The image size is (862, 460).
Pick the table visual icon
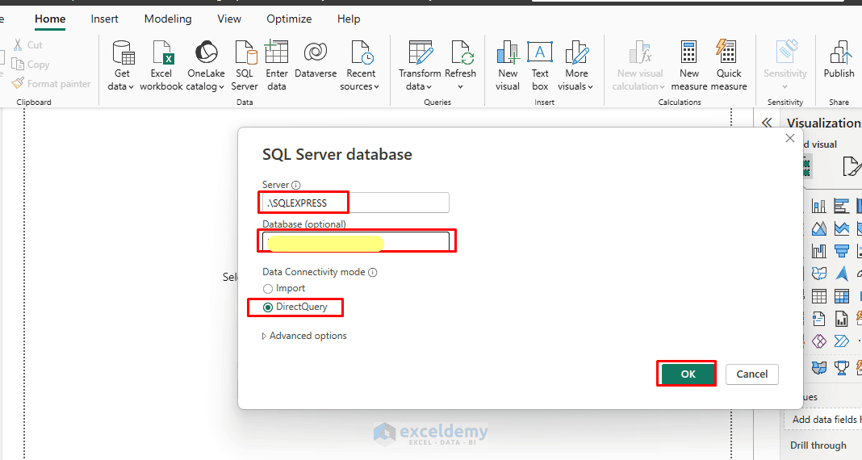[818, 296]
